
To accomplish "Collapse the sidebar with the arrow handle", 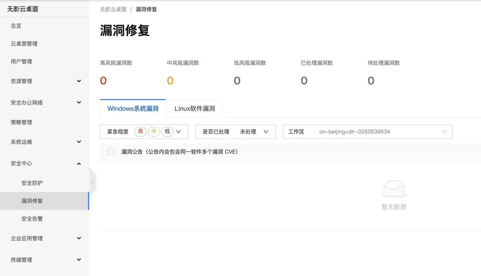I will point(92,182).
